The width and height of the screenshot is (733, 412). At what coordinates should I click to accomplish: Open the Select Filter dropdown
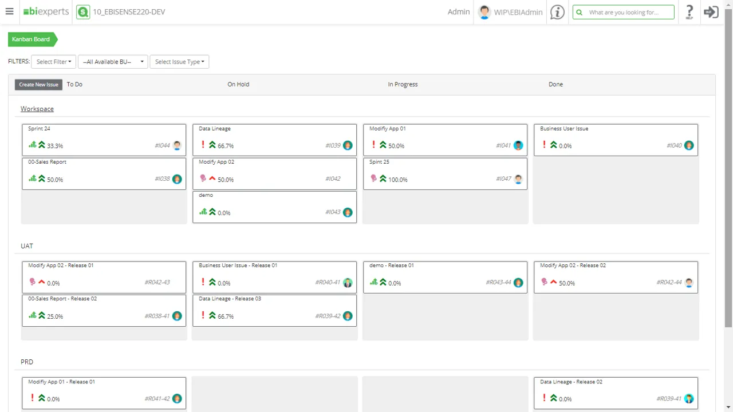54,62
